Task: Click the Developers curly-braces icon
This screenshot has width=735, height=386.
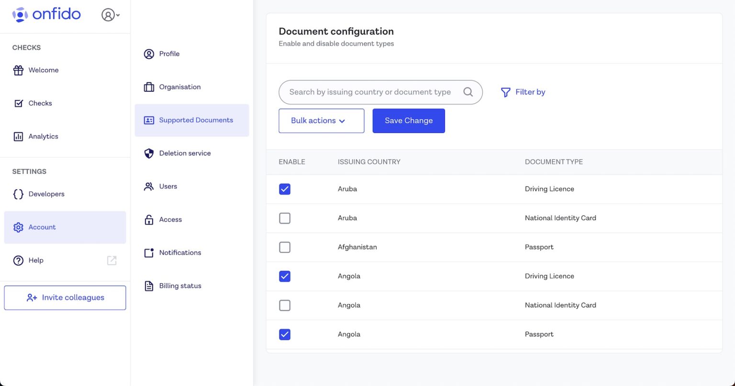Action: pos(18,194)
